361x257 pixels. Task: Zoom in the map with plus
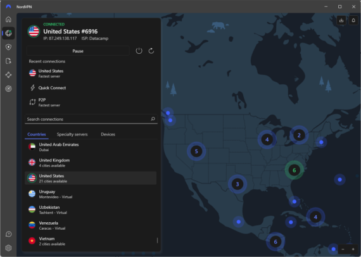[353, 249]
